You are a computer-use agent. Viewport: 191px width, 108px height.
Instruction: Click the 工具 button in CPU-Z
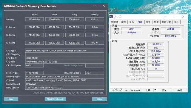click(x=148, y=90)
